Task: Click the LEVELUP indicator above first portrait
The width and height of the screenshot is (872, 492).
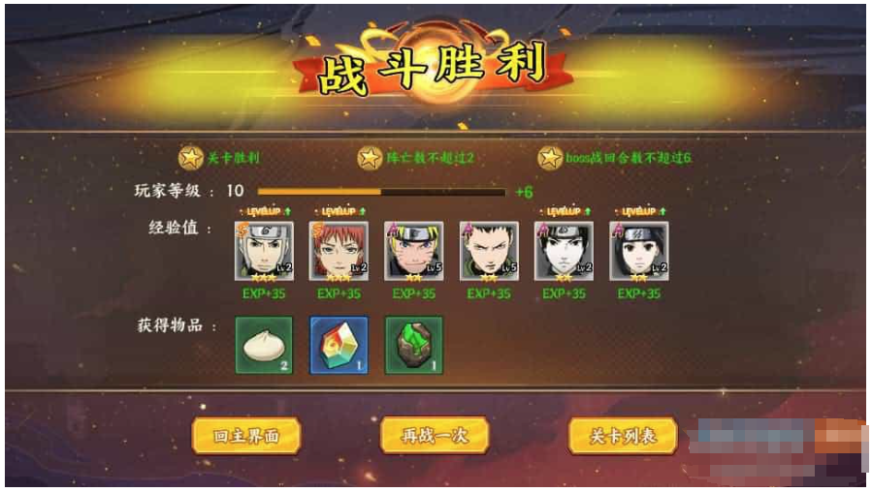Action: 265,211
